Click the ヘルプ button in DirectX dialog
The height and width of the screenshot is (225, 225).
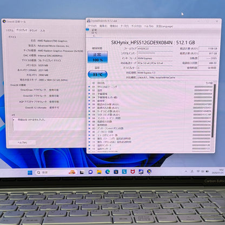tap(22, 142)
